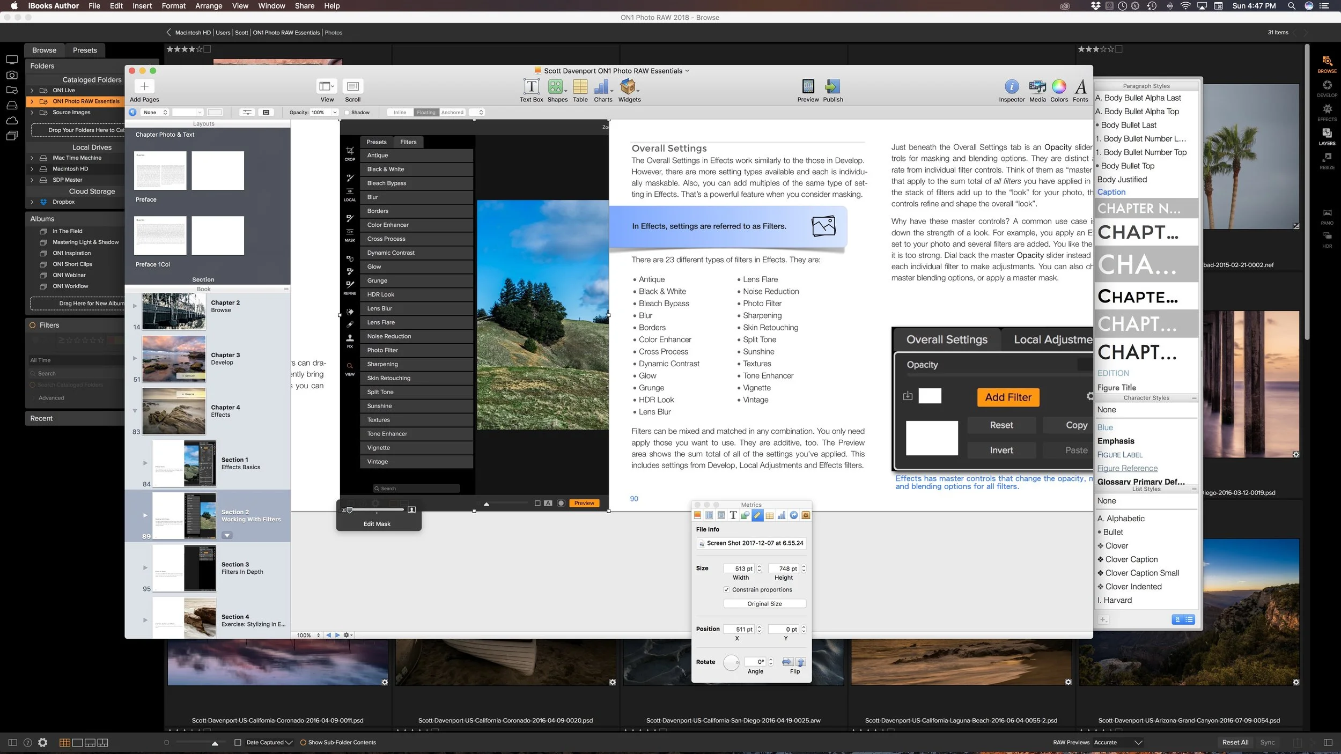The height and width of the screenshot is (754, 1341).
Task: Switch to Effects module in ON1 sidebar
Action: pyautogui.click(x=1327, y=113)
